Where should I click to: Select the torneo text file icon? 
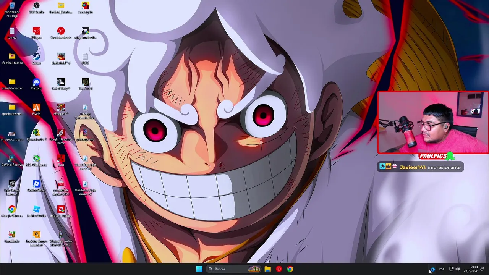12,34
